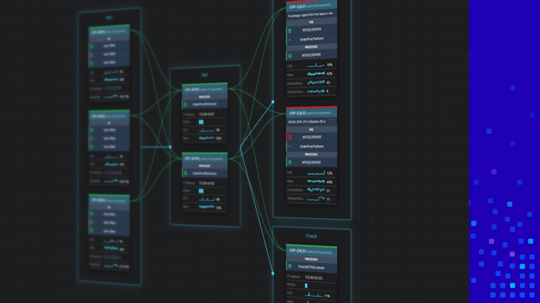Click green process icon under PROCESSES on OPP-SQL01
Screen dimensions: 540x303
pos(289,55)
